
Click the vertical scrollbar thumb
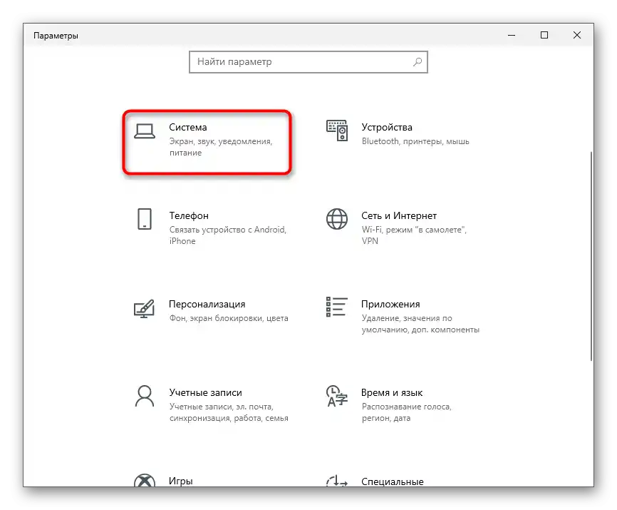[591, 256]
